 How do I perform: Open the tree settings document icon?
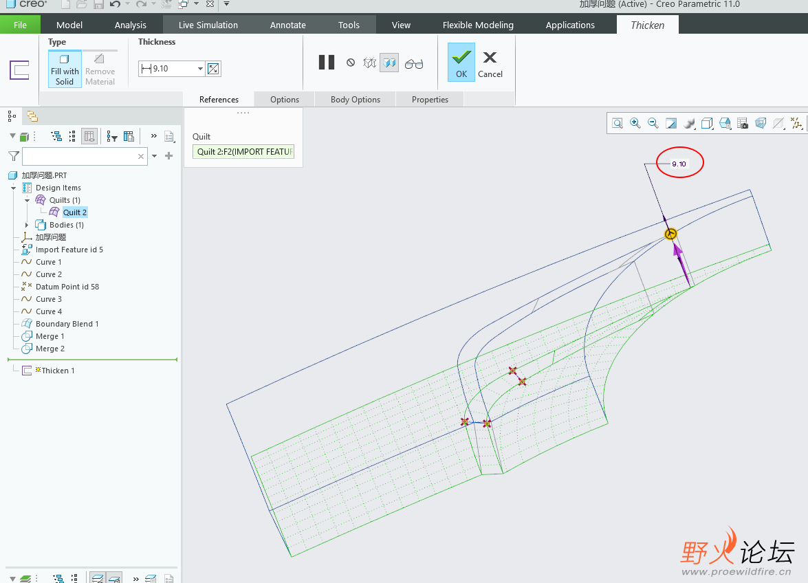(169, 137)
